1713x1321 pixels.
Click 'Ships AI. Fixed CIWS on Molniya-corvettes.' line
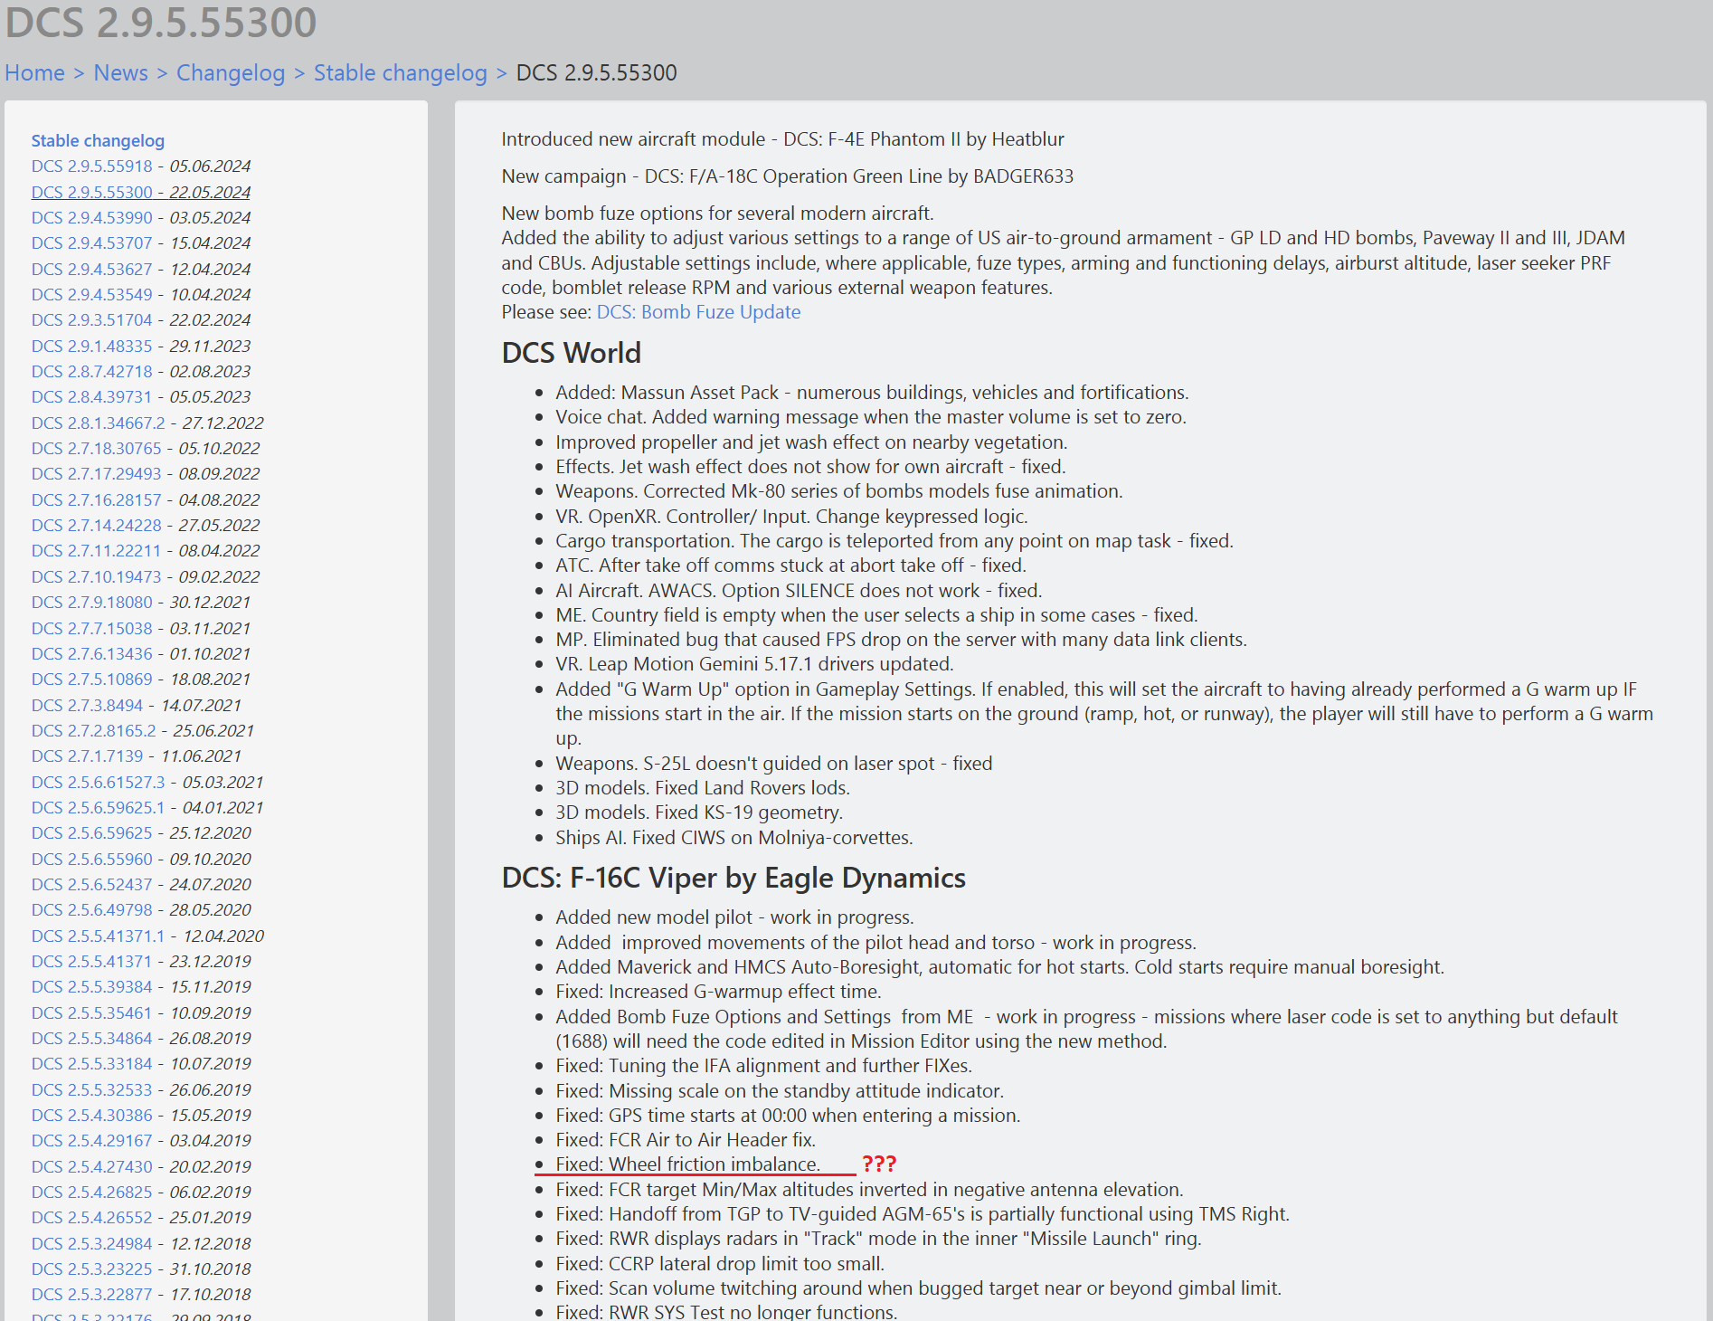733,838
